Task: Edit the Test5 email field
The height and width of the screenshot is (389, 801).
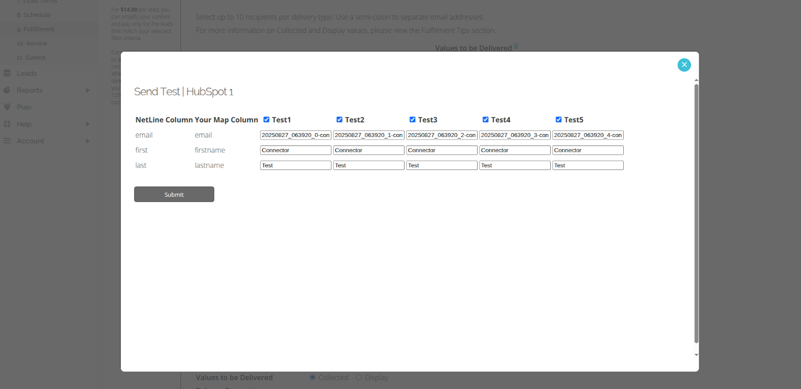Action: pos(588,135)
